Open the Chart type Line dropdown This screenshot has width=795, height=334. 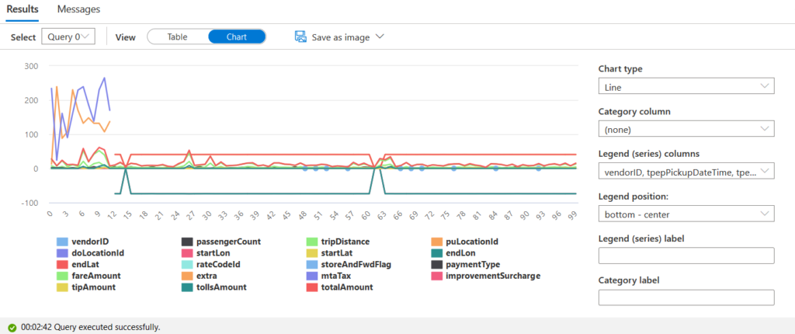point(686,87)
